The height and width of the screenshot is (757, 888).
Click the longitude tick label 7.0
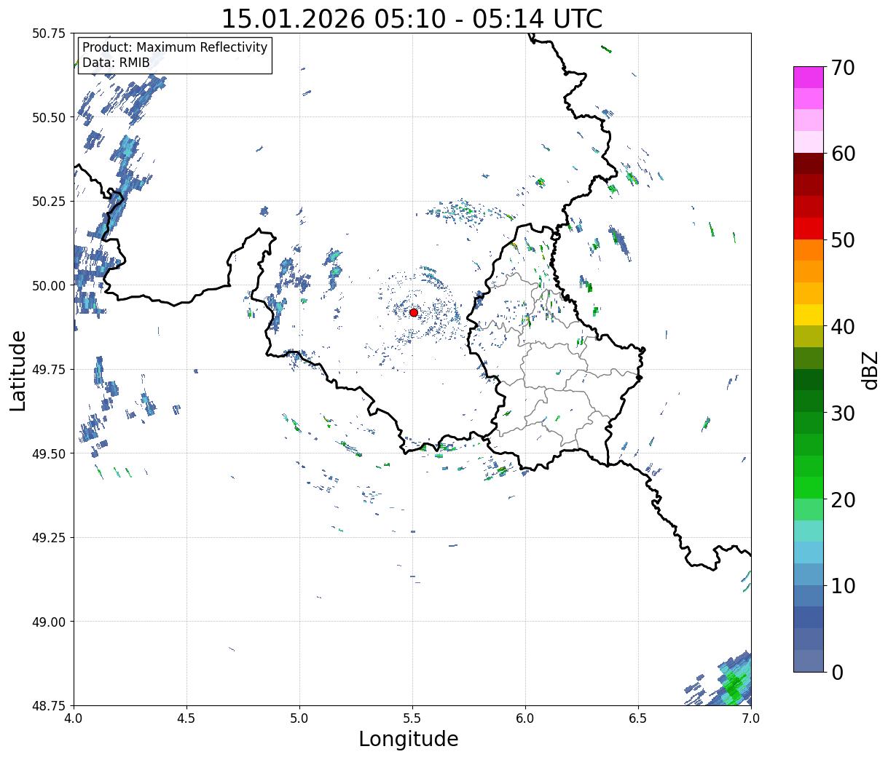[751, 718]
